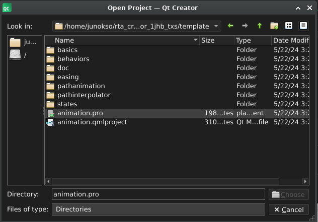
Task: Open the Files of type combo box
Action: click(158, 209)
